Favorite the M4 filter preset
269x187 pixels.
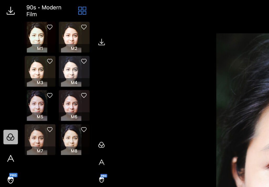click(x=84, y=61)
